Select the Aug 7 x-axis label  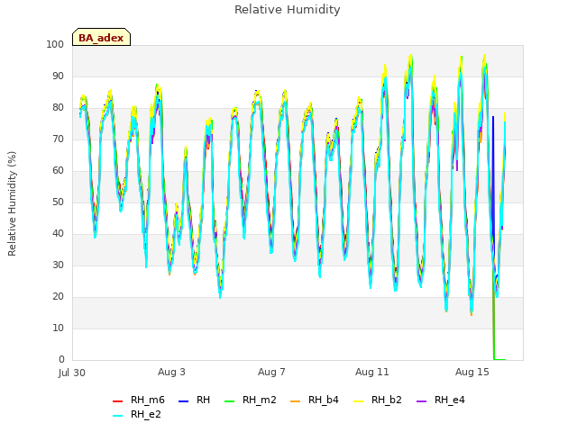click(271, 372)
